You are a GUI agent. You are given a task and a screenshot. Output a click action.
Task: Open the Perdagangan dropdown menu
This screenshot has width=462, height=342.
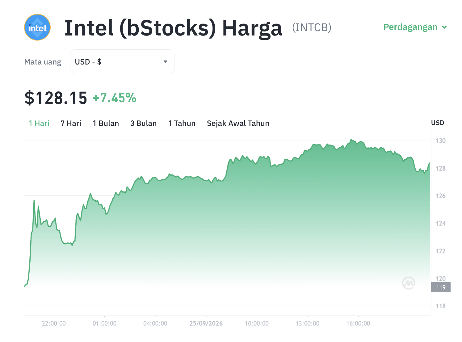(415, 27)
